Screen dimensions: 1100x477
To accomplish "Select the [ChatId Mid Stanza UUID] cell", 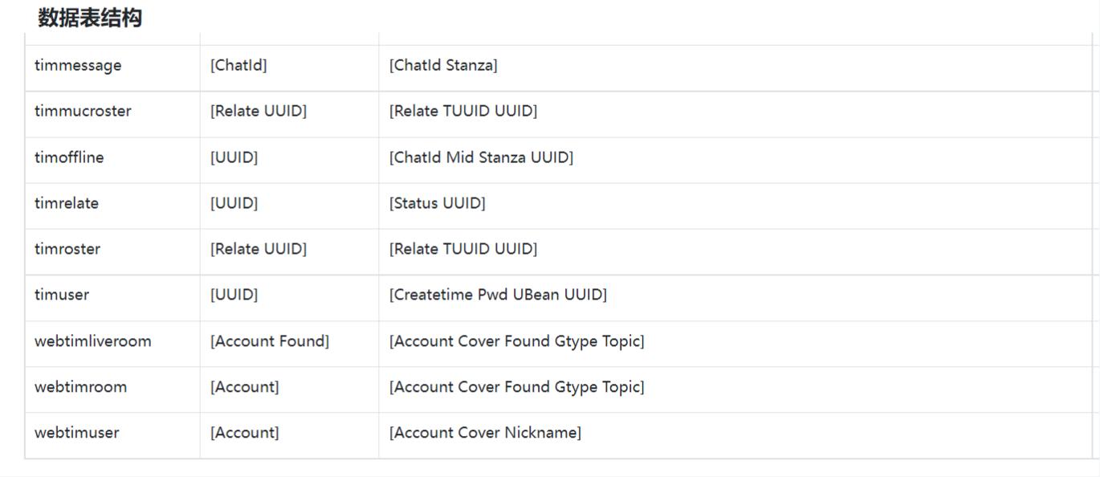I will (x=481, y=157).
